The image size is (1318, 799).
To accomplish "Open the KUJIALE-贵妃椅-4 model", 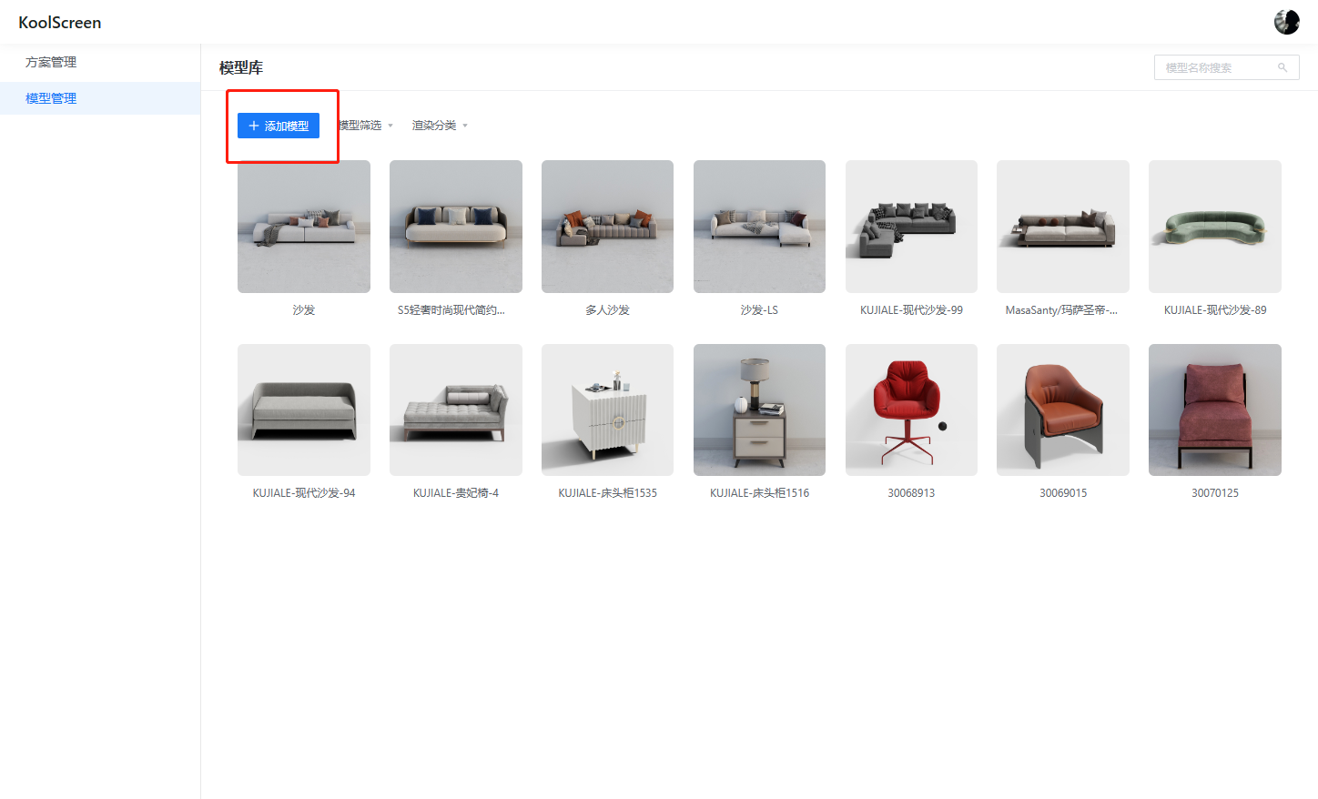I will coord(455,410).
